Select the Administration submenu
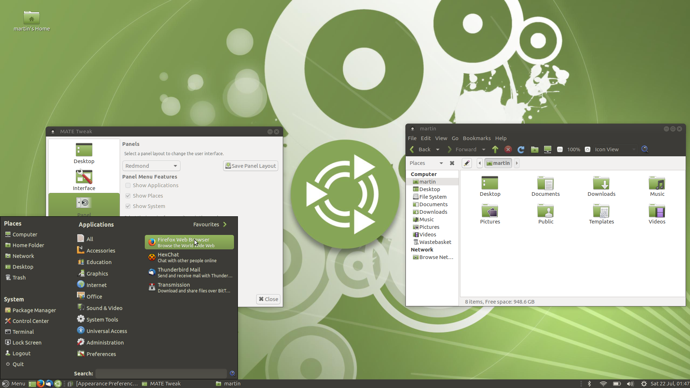The height and width of the screenshot is (388, 690). click(x=105, y=342)
